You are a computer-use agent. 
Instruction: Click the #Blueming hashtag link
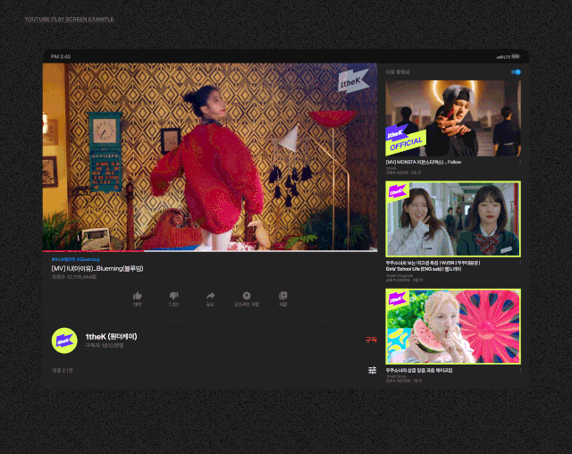tap(93, 259)
